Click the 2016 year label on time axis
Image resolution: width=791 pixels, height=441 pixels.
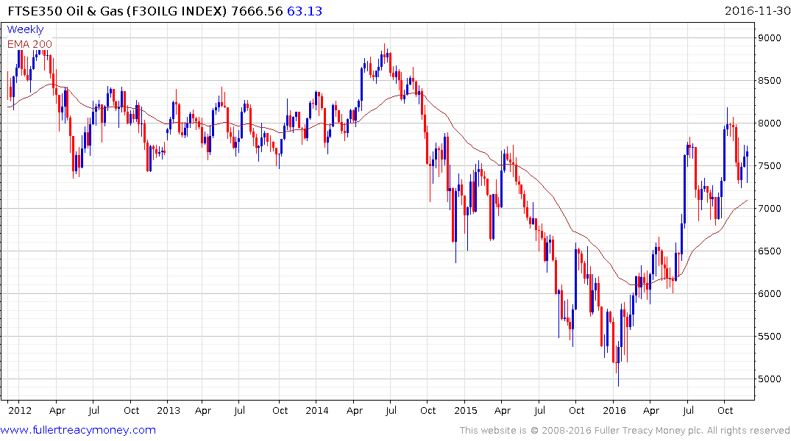point(614,410)
